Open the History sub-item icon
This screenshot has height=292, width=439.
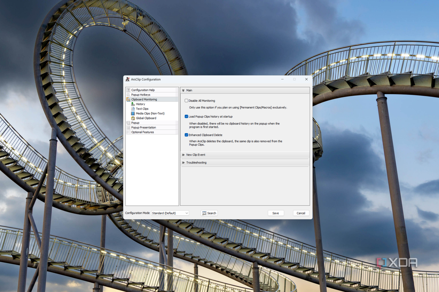[133, 104]
